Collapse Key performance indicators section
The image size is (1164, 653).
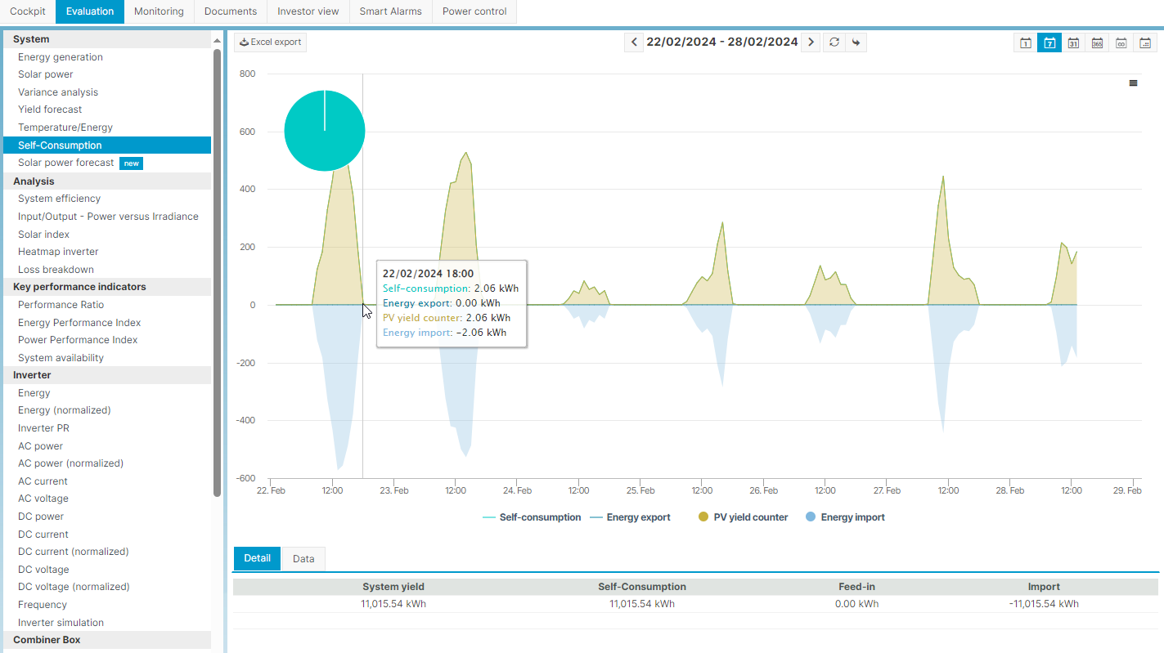coord(106,287)
